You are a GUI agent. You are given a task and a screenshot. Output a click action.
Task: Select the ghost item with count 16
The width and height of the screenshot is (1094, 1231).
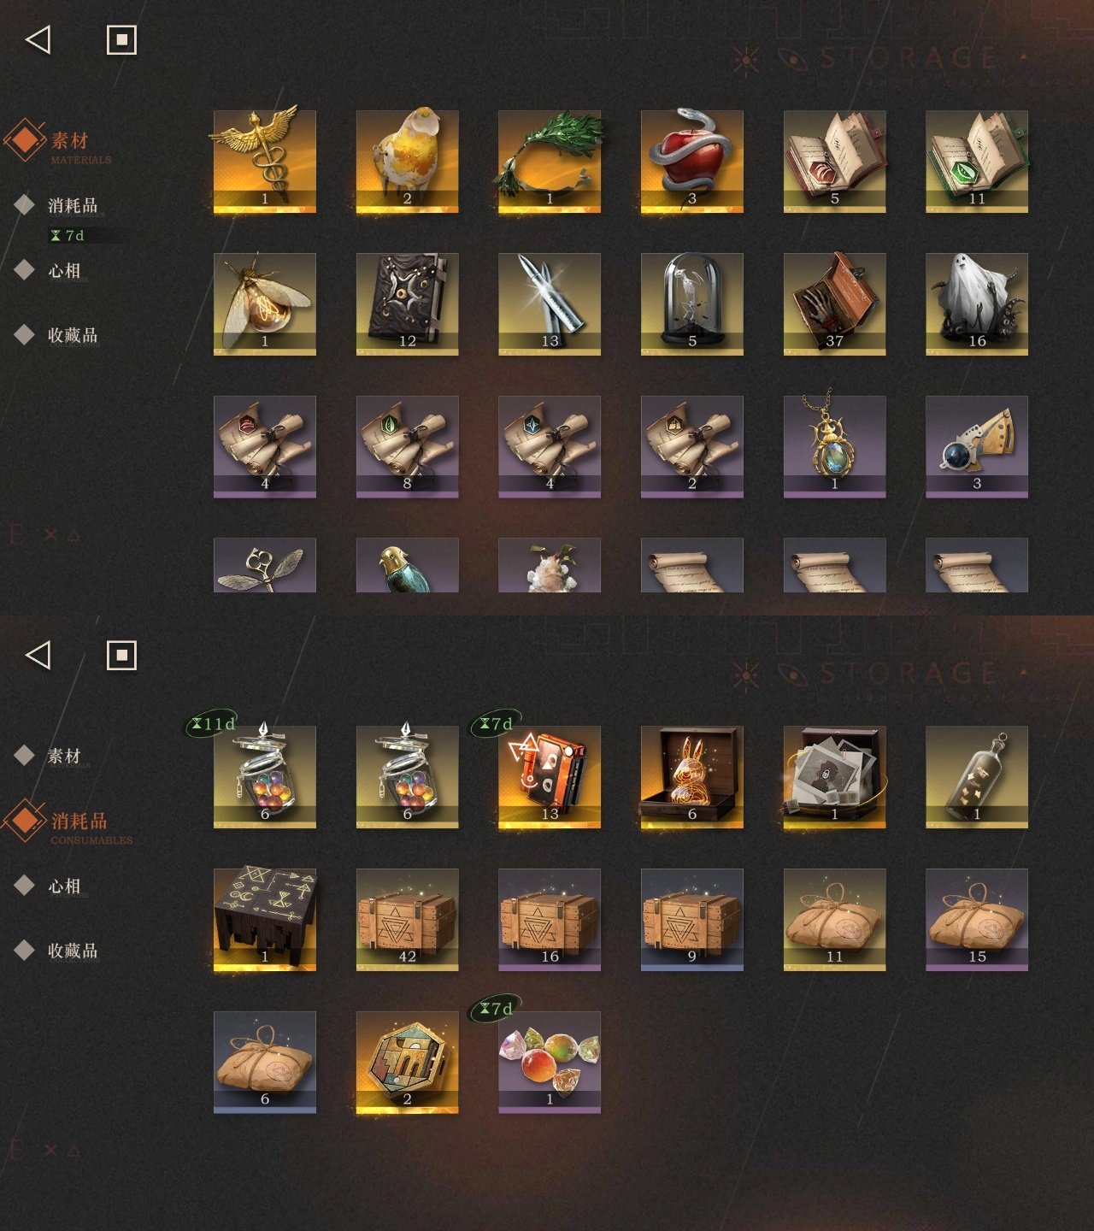tap(977, 303)
